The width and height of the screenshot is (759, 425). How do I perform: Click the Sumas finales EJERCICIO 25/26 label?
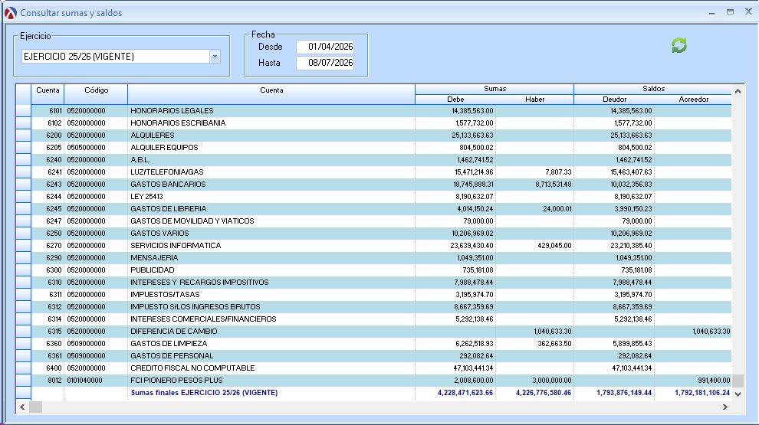(x=204, y=393)
